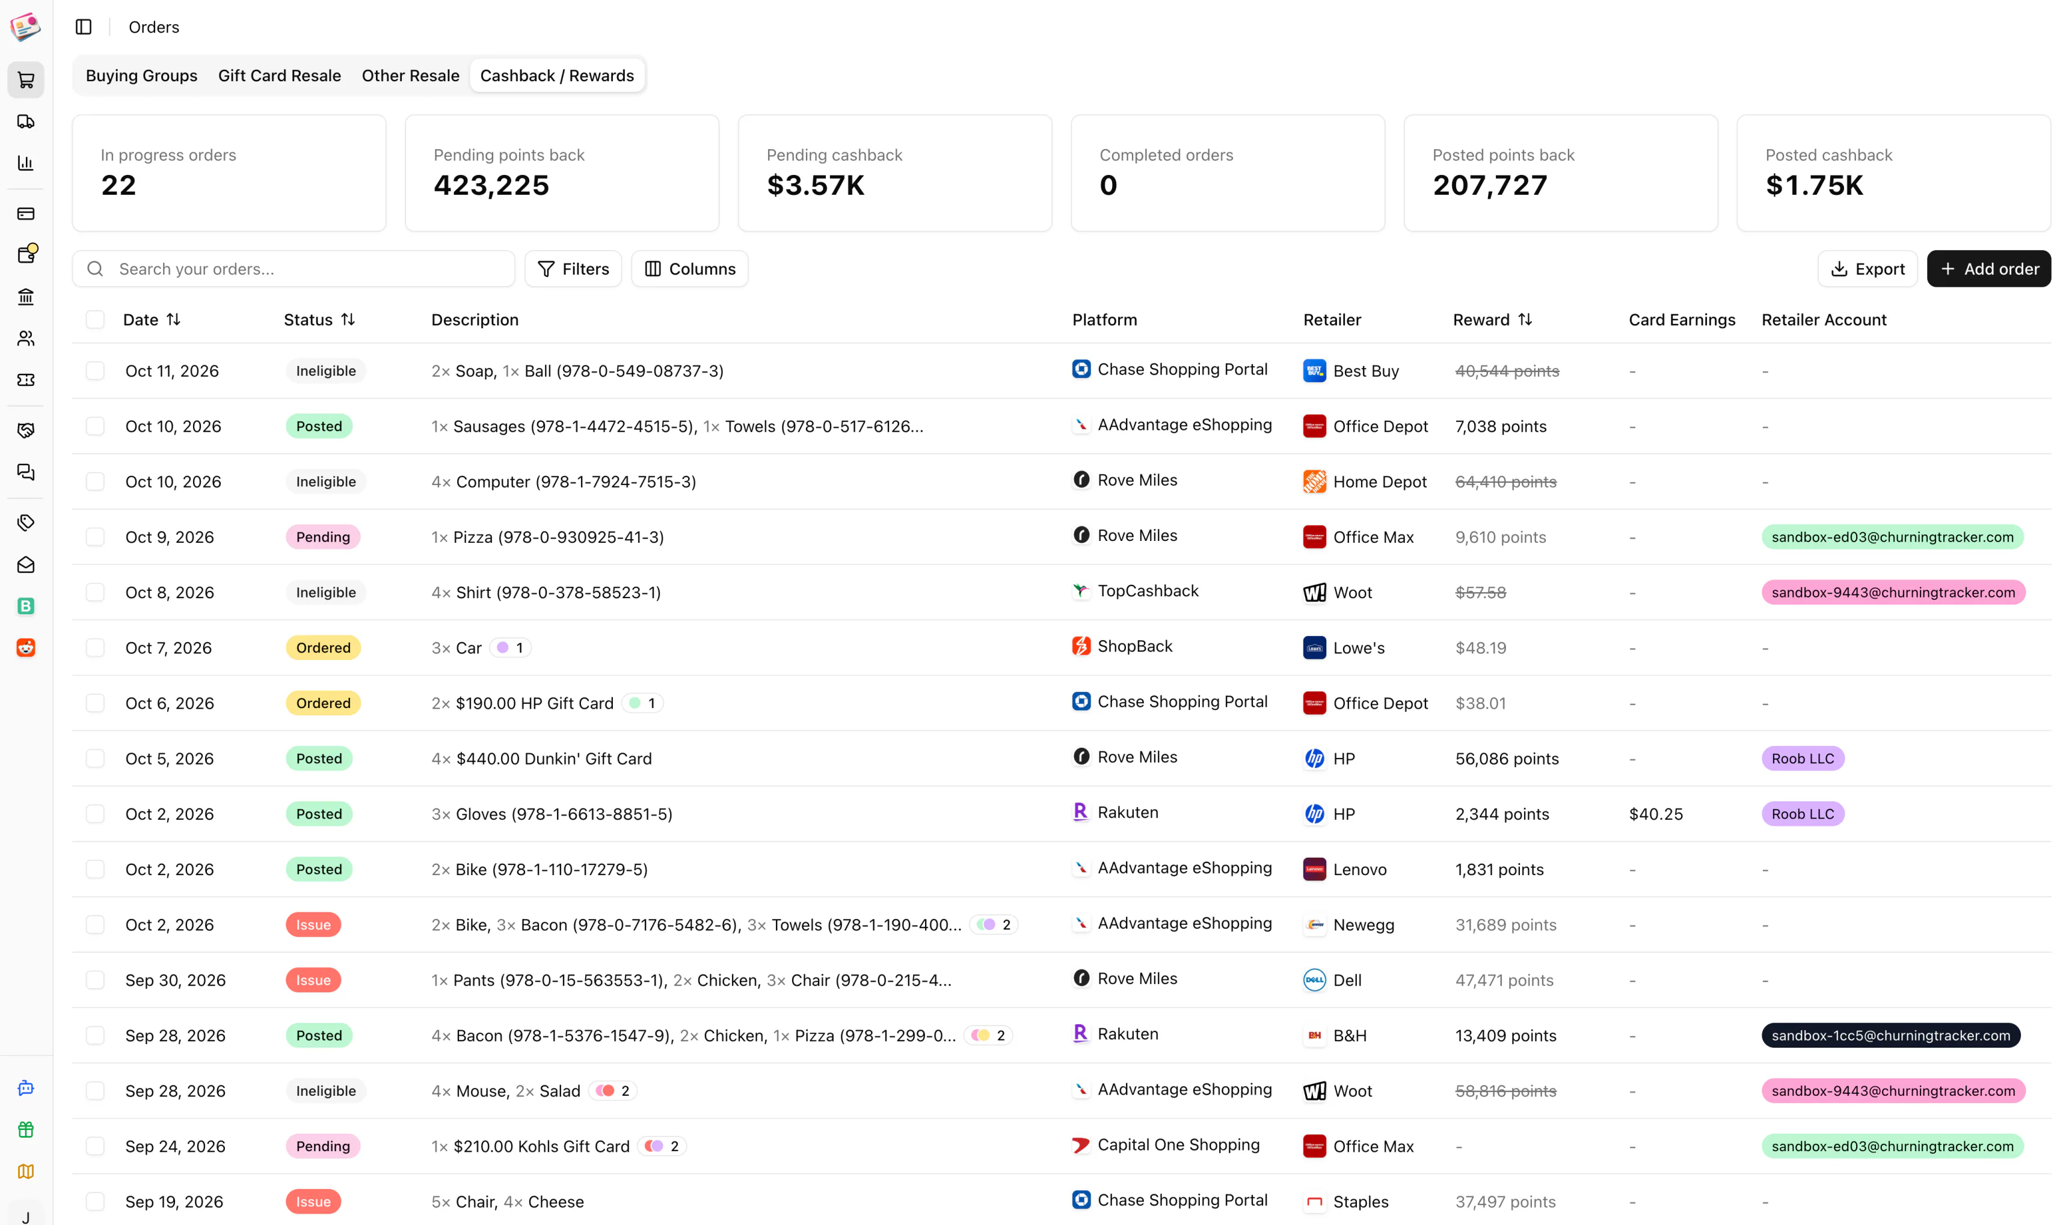
Task: Click the Export button
Action: [1867, 269]
